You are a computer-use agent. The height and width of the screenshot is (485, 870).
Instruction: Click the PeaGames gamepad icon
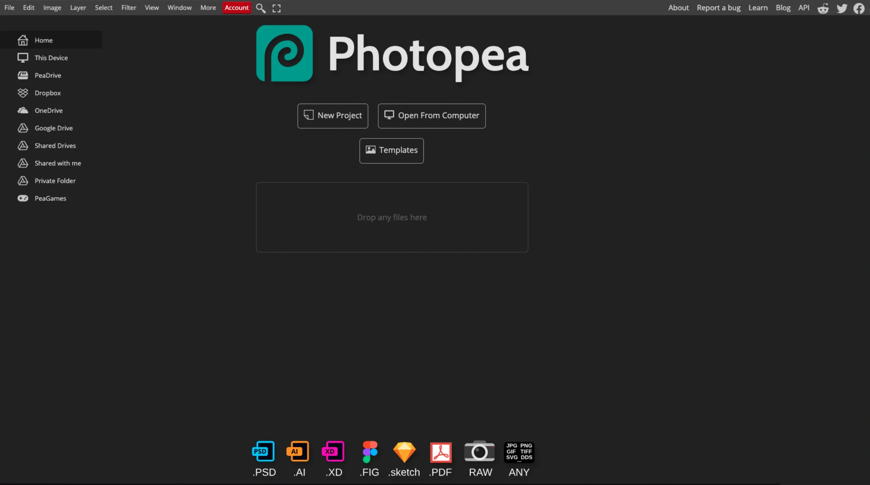[x=23, y=198]
